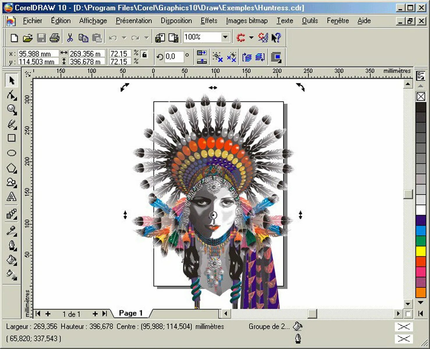The height and width of the screenshot is (349, 430).
Task: Select the Pick tool
Action: 12,81
